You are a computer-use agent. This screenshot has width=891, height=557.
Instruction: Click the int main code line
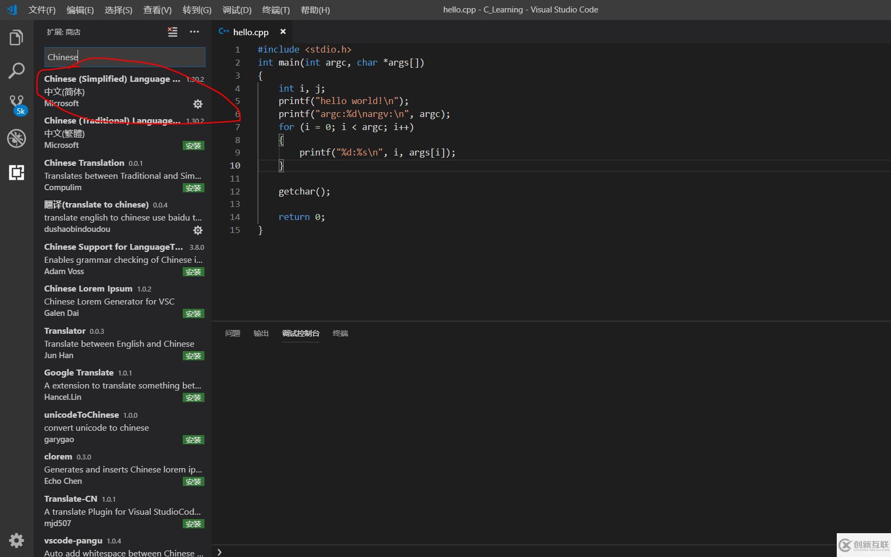click(x=341, y=62)
